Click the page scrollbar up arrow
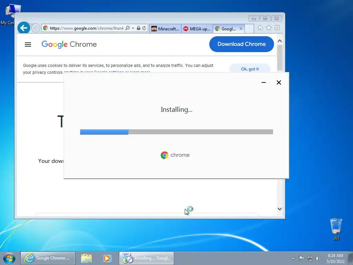This screenshot has height=265, width=353. tap(280, 41)
